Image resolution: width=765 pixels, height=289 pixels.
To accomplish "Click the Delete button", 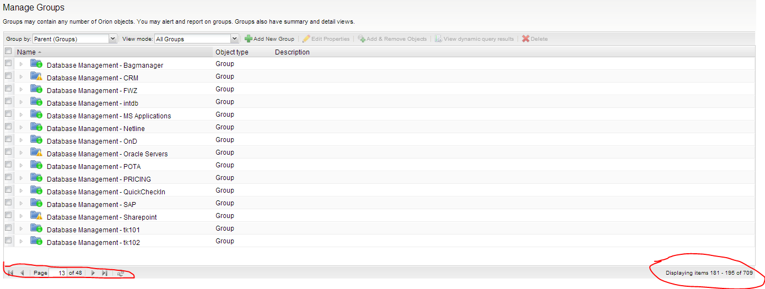I will click(535, 39).
